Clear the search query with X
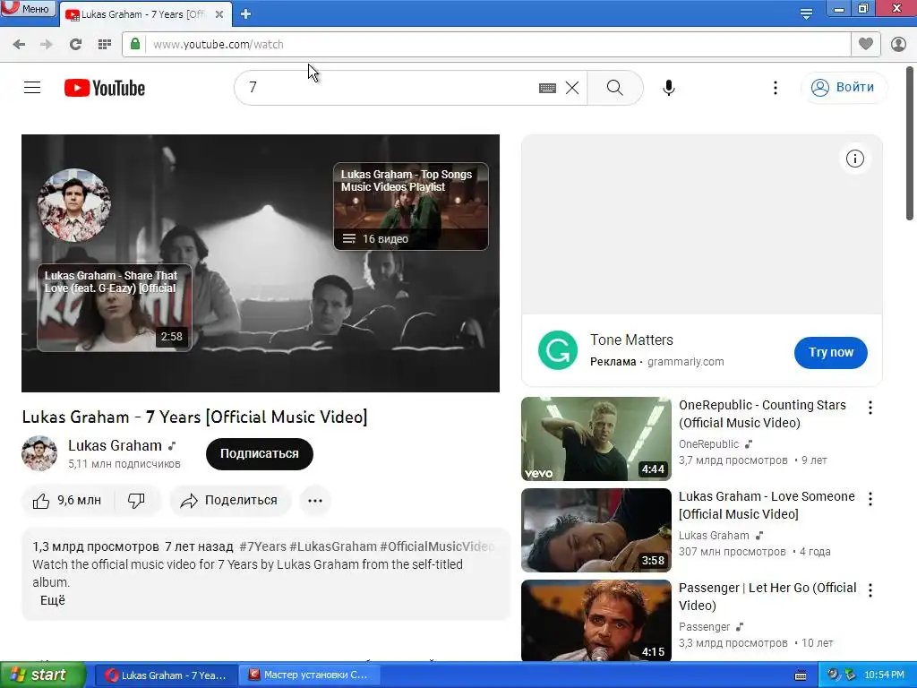Viewport: 917px width, 688px height. coord(572,88)
